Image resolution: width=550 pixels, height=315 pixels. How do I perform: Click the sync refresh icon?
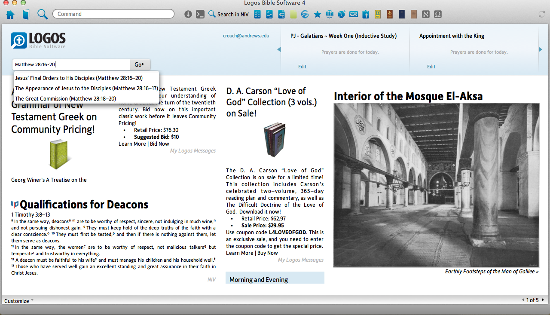click(542, 15)
